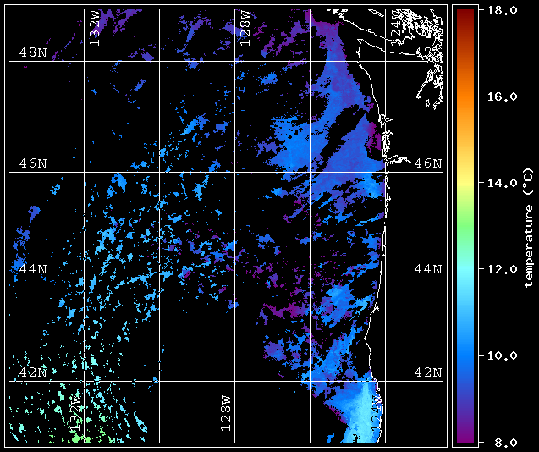Click the bottom 128W longitude label
The image size is (539, 452).
tap(225, 413)
